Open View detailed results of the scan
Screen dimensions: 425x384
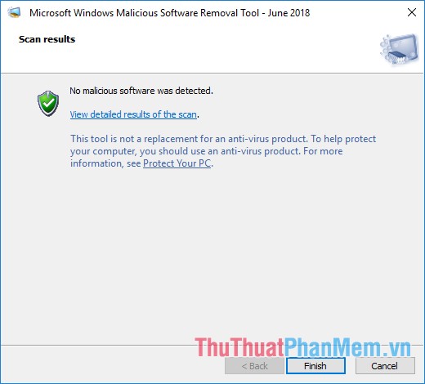pos(133,114)
